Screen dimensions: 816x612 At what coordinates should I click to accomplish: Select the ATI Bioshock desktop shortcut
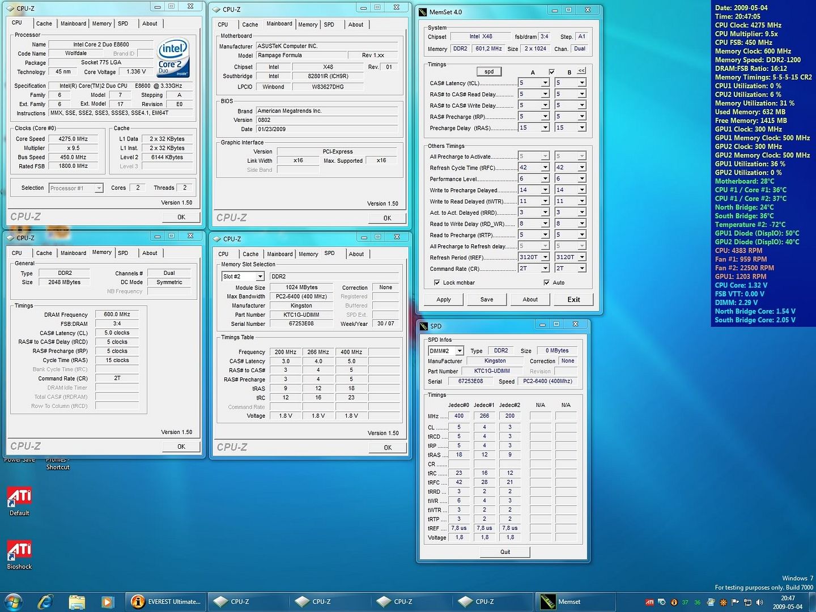19,554
